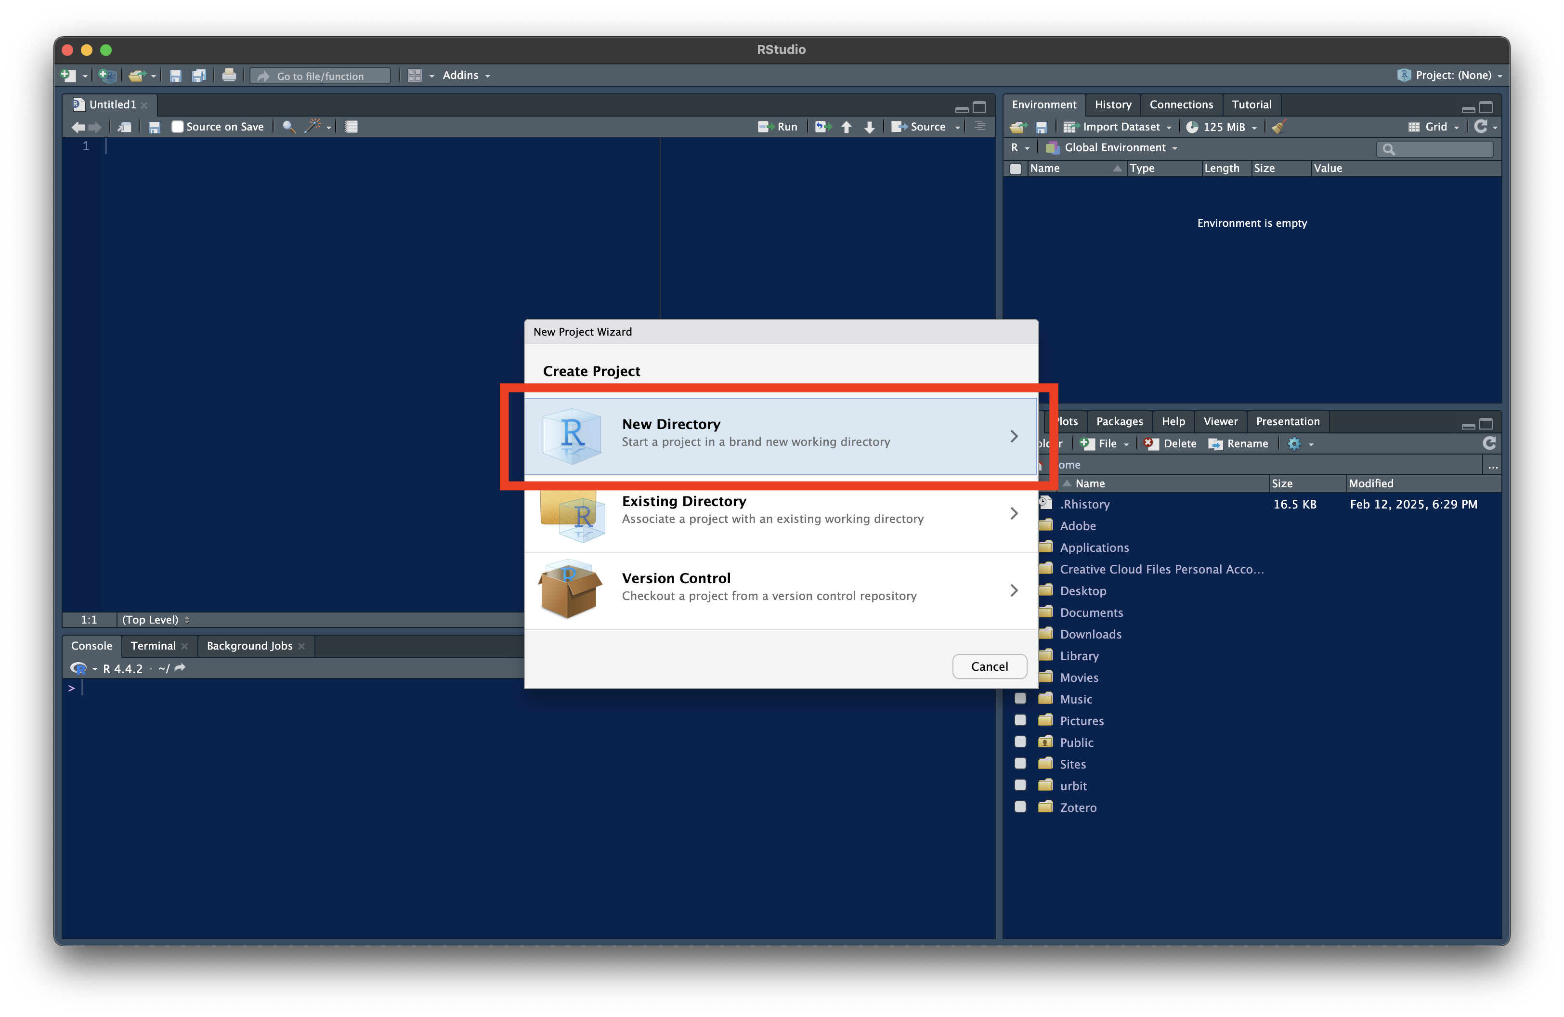Click the back arrow in source editor toolbar

tap(78, 127)
